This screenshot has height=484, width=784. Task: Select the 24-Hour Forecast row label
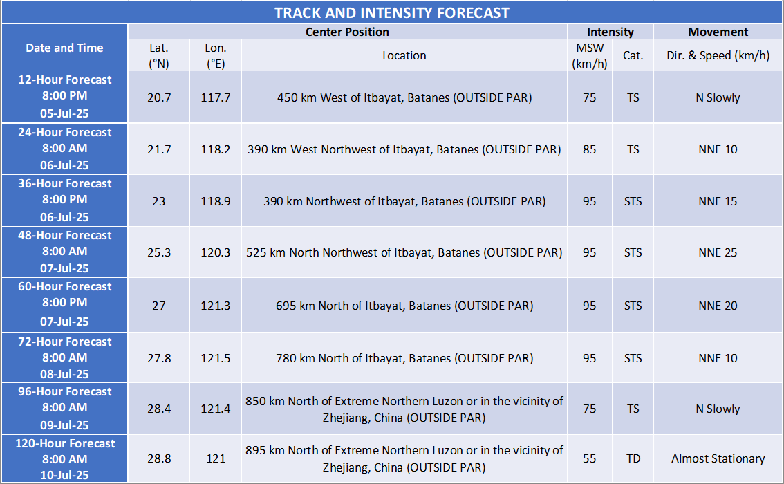click(64, 149)
